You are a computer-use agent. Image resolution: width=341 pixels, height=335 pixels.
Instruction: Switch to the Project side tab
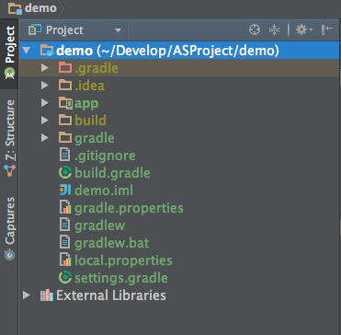tap(9, 53)
